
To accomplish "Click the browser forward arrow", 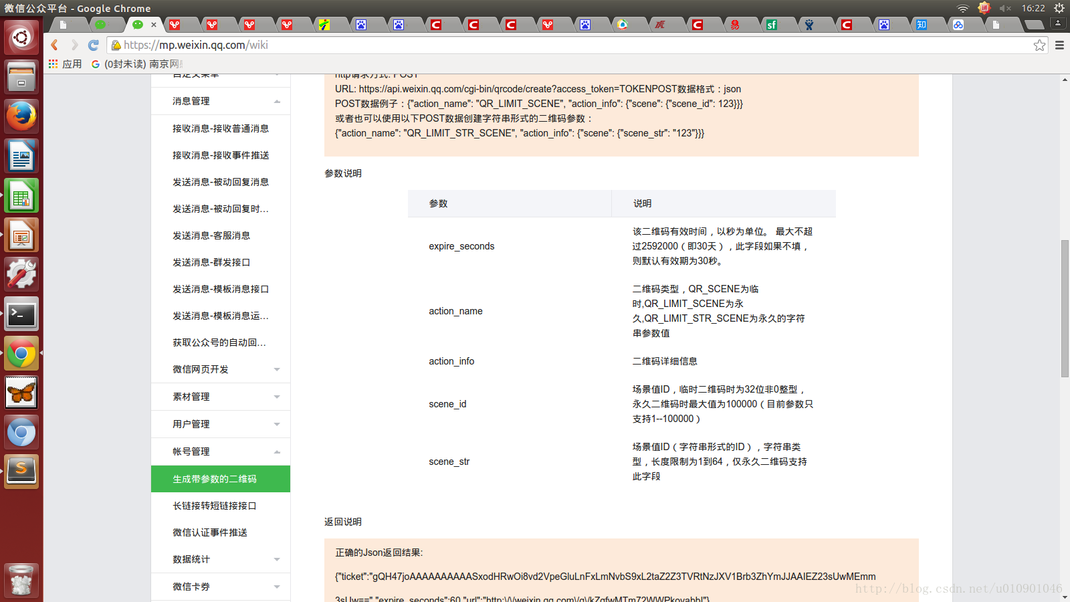I will click(74, 45).
